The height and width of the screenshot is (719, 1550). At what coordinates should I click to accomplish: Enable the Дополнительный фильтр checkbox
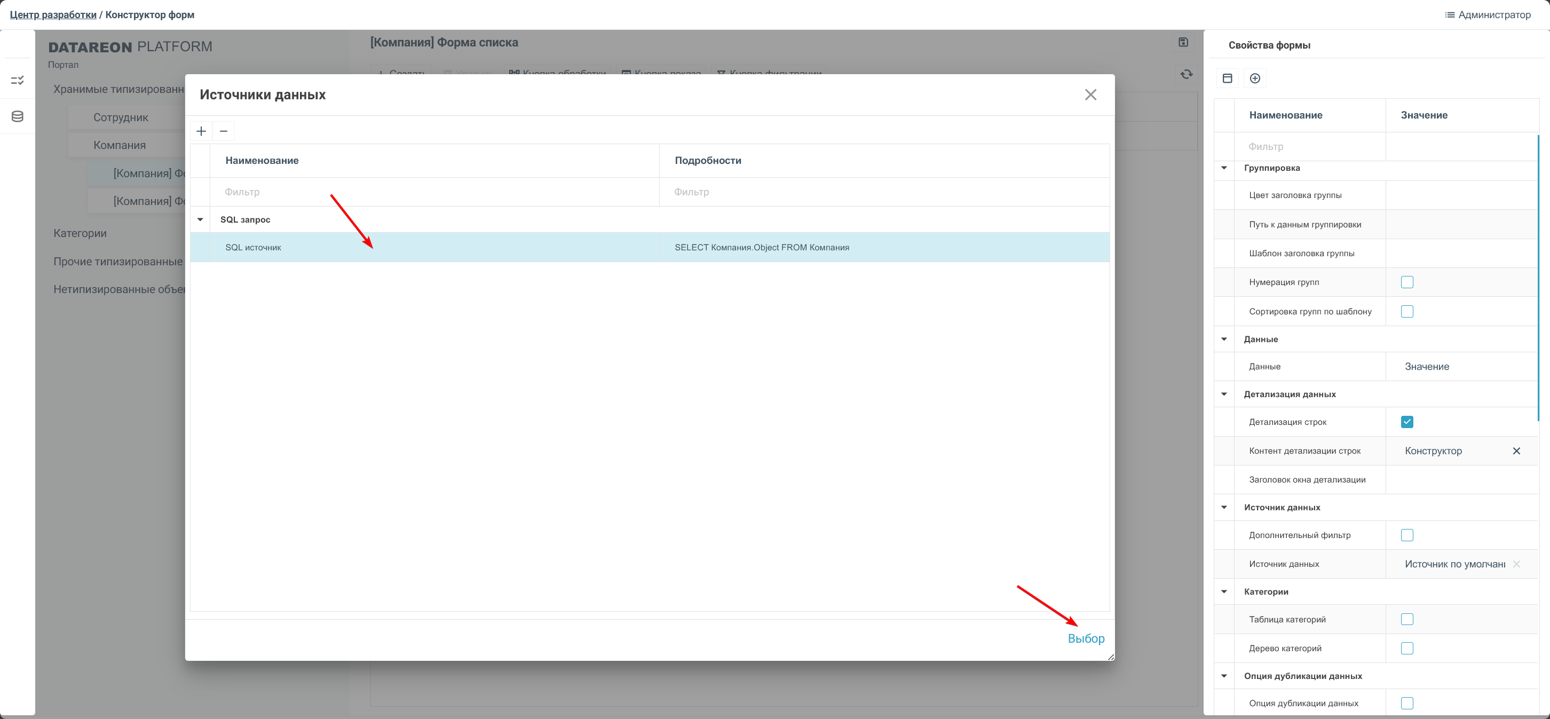(1406, 535)
